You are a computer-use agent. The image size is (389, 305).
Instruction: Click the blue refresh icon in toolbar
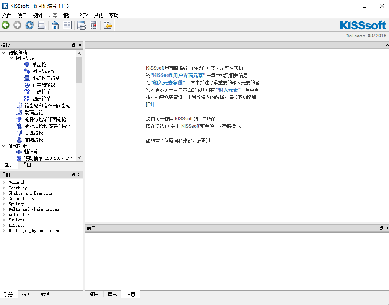pos(29,25)
